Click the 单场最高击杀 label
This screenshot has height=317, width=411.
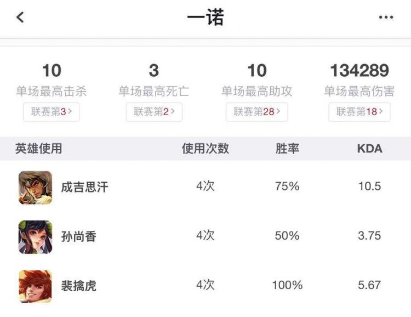pos(52,92)
